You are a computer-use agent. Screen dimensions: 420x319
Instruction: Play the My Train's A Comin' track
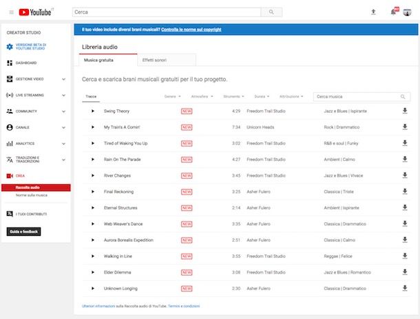pyautogui.click(x=93, y=127)
